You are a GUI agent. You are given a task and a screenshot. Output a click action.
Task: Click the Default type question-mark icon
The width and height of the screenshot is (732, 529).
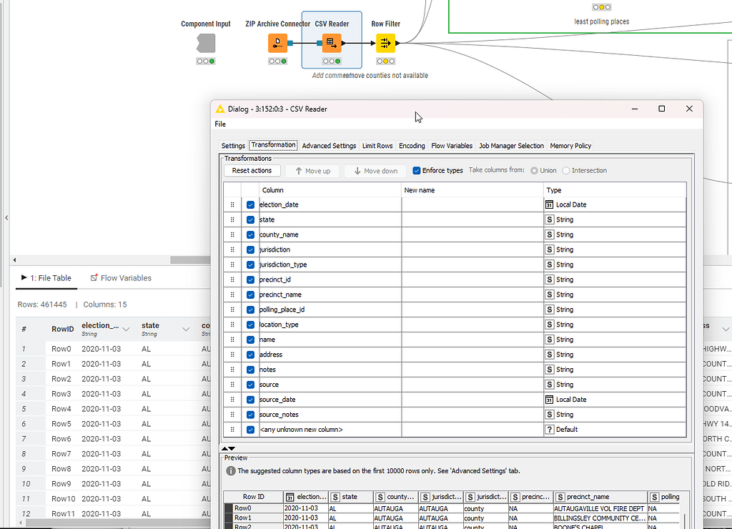(549, 430)
